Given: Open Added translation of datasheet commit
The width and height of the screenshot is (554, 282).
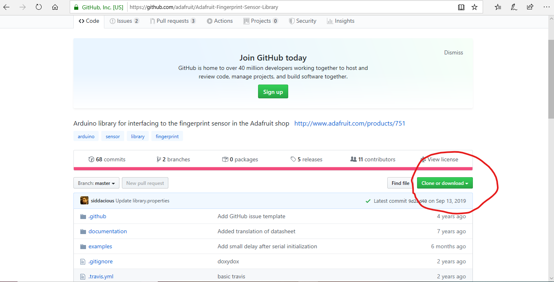Looking at the screenshot, I should [x=256, y=231].
